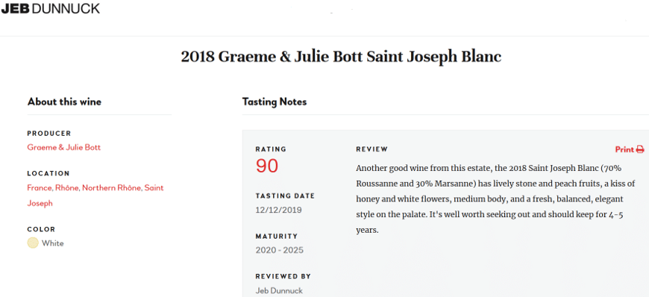The height and width of the screenshot is (297, 649).
Task: Click the MATURITY field label
Action: tap(277, 237)
